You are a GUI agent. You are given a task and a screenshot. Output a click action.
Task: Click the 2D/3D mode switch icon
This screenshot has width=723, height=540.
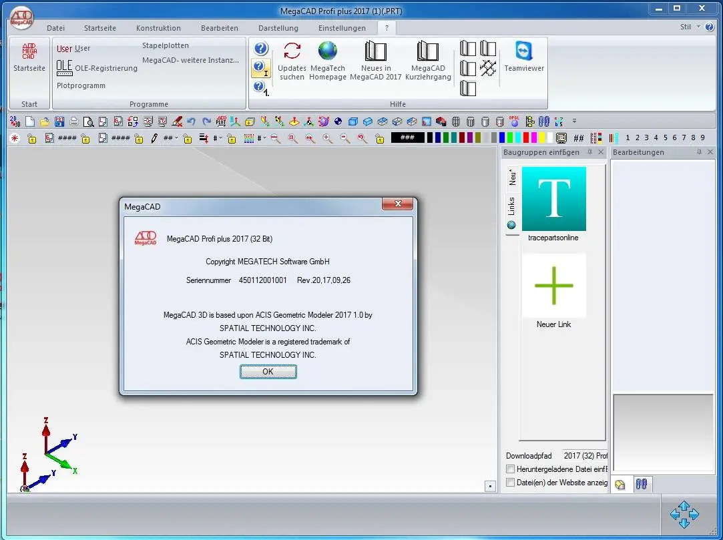coord(15,121)
